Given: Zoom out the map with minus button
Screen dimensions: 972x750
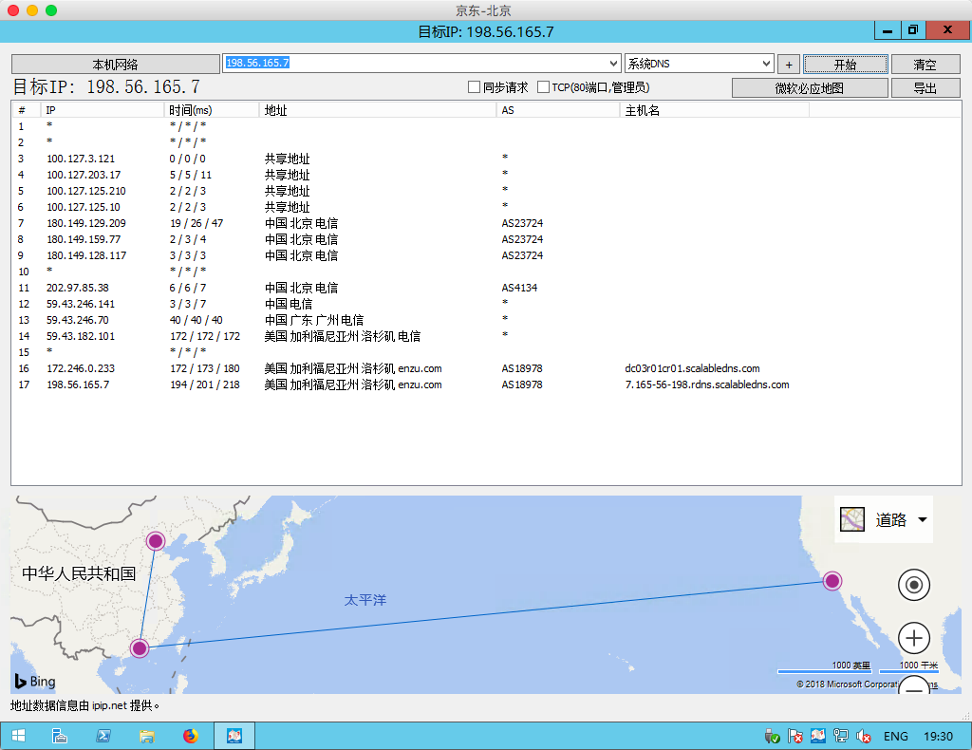Looking at the screenshot, I should tap(914, 685).
